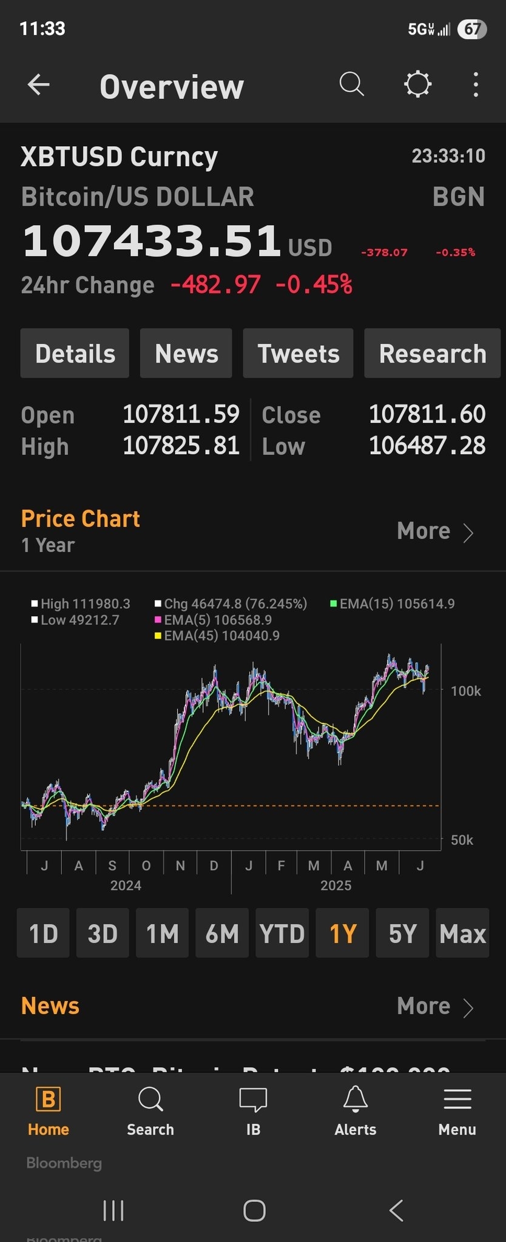Switch chart range to 6M

coord(222,933)
